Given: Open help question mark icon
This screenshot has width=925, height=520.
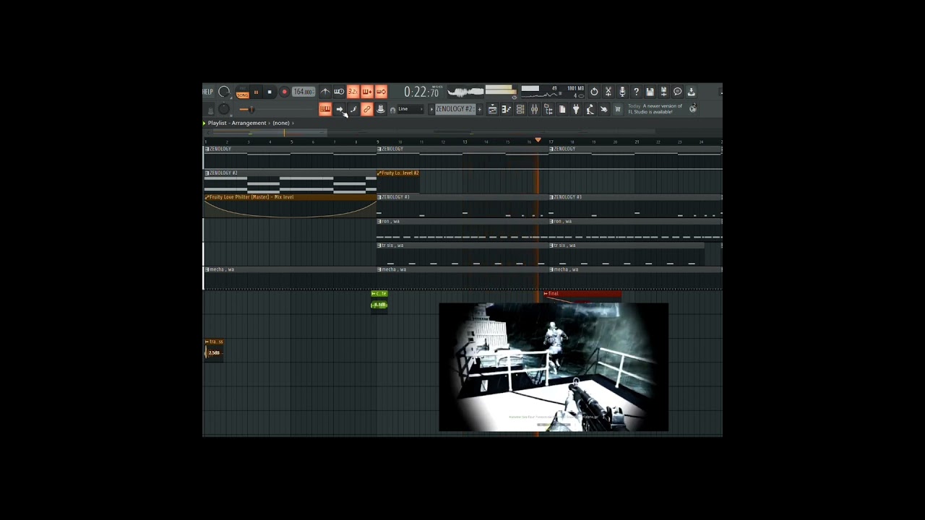Looking at the screenshot, I should pos(636,92).
